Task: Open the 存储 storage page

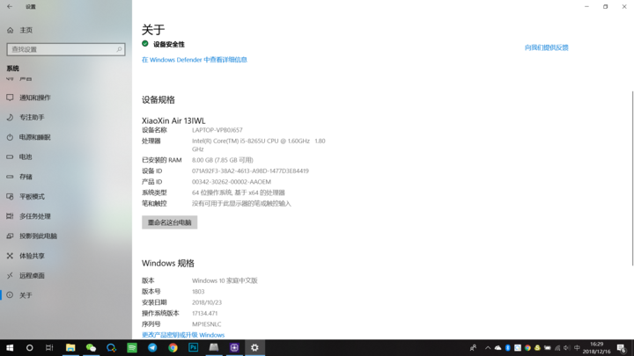Action: click(26, 177)
